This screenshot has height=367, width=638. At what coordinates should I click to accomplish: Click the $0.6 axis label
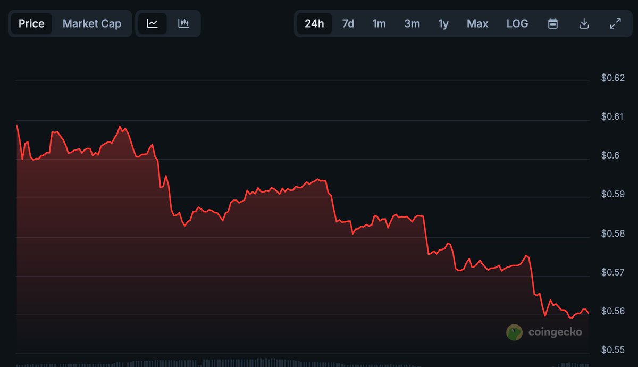(610, 155)
